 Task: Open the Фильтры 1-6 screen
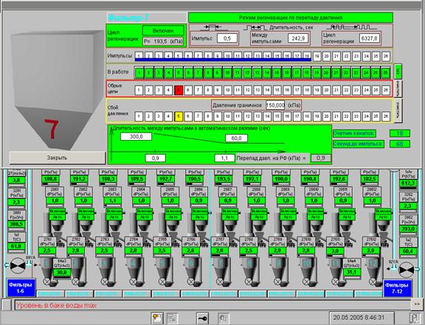(21, 288)
